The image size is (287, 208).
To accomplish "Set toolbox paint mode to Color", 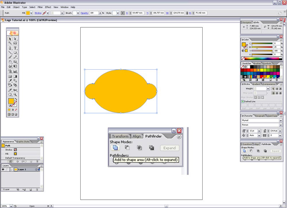I will pos(9,110).
